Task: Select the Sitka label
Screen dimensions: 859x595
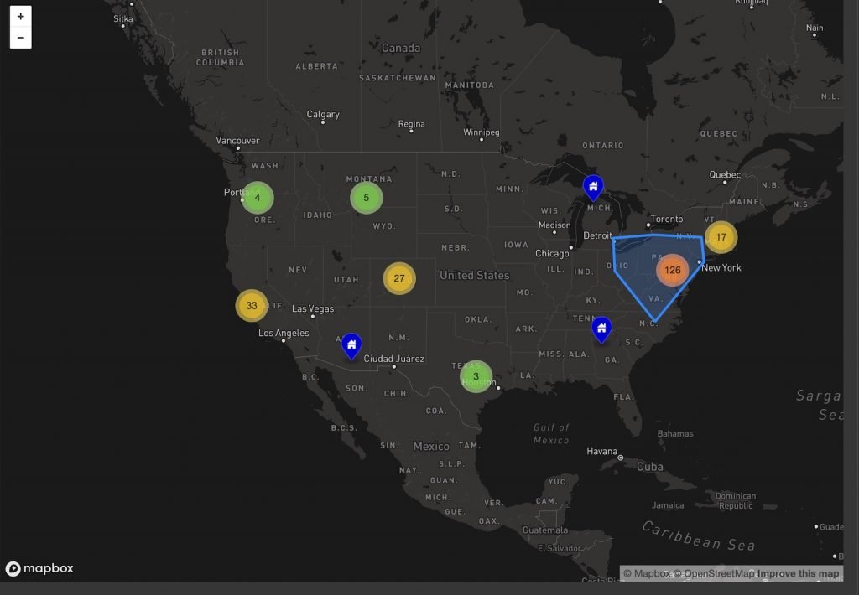Action: click(123, 19)
